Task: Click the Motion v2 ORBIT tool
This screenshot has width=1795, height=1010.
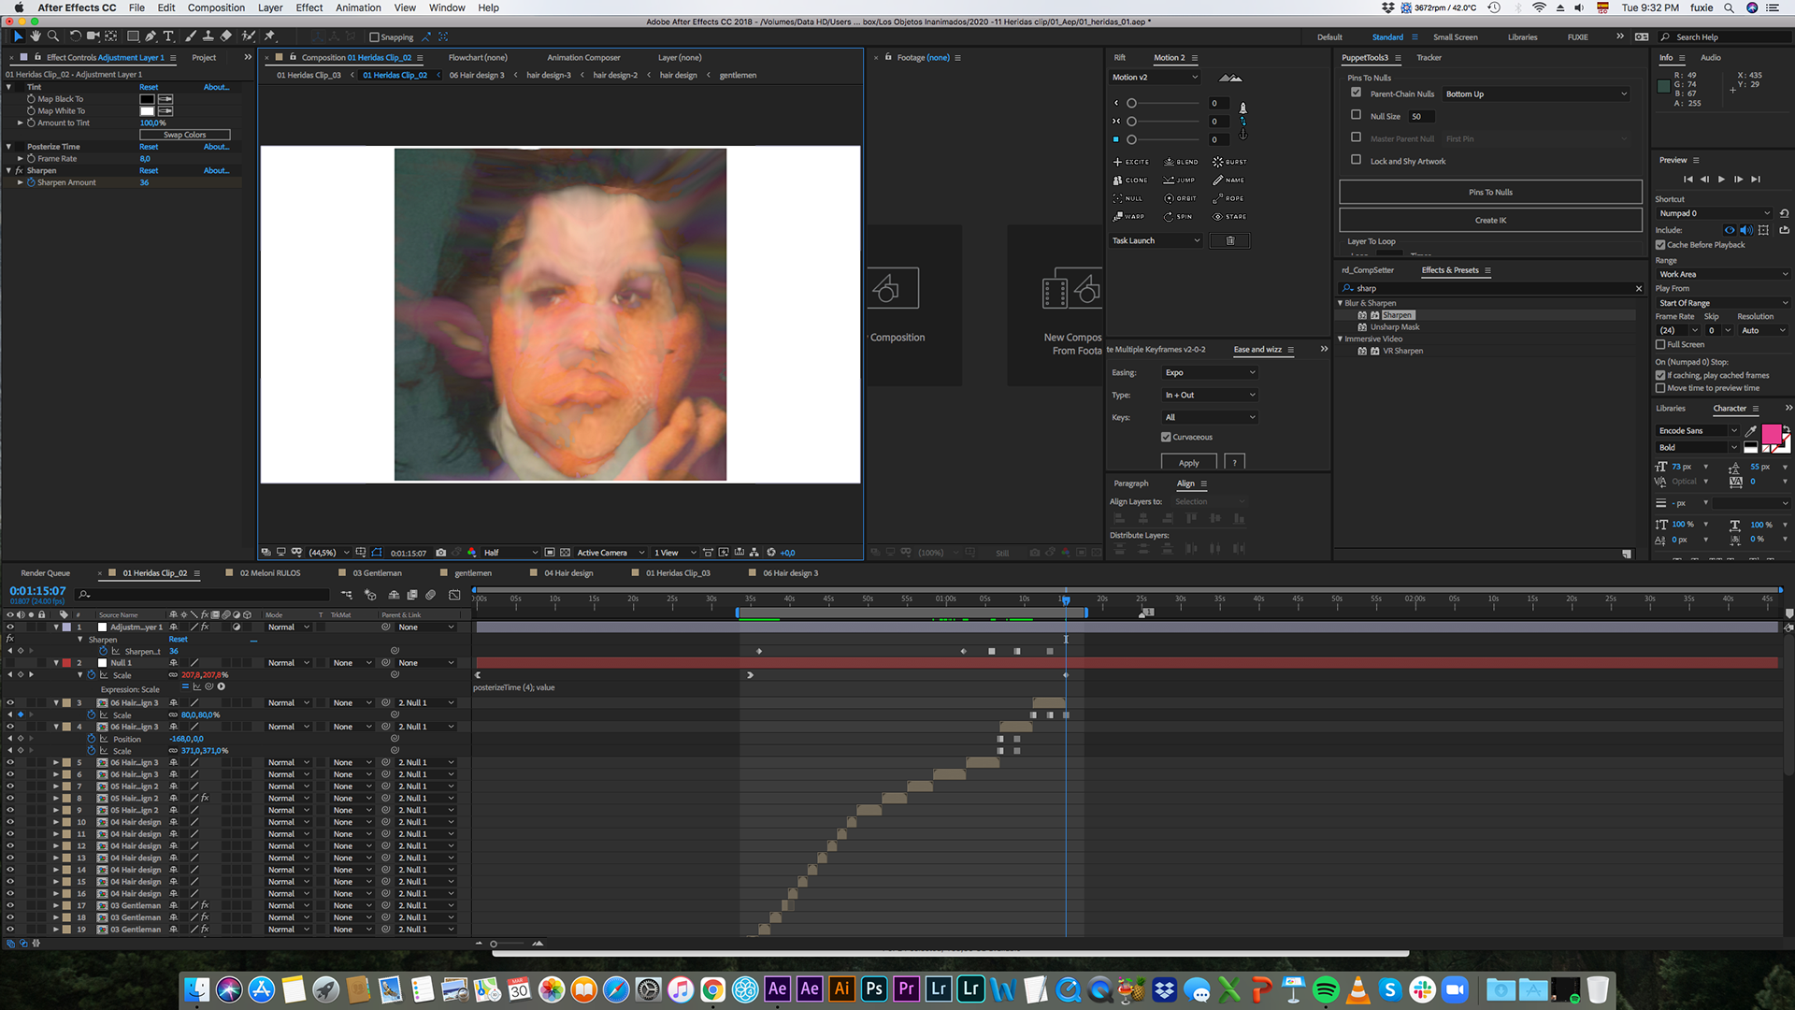Action: click(1180, 198)
